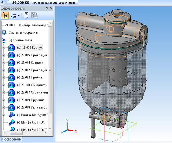The height and width of the screenshot is (143, 172).
Task: Click the XYZ axis triad in viewport
Action: click(x=69, y=126)
